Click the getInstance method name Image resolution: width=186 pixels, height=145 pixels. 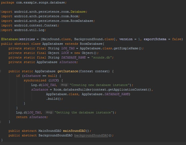pyautogui.click(x=68, y=71)
